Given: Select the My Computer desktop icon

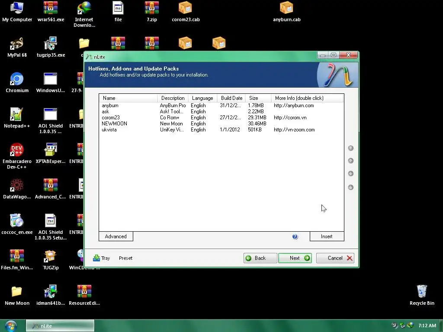Looking at the screenshot, I should (x=17, y=12).
